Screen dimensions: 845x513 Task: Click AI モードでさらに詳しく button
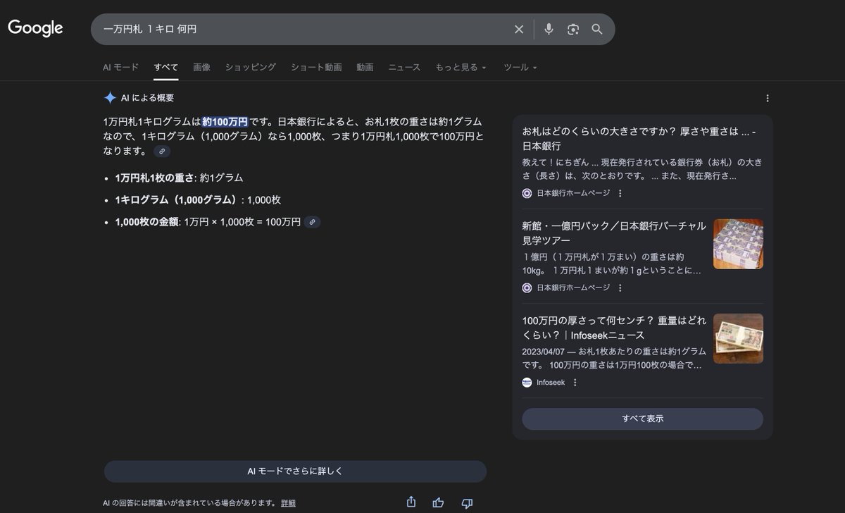point(295,471)
